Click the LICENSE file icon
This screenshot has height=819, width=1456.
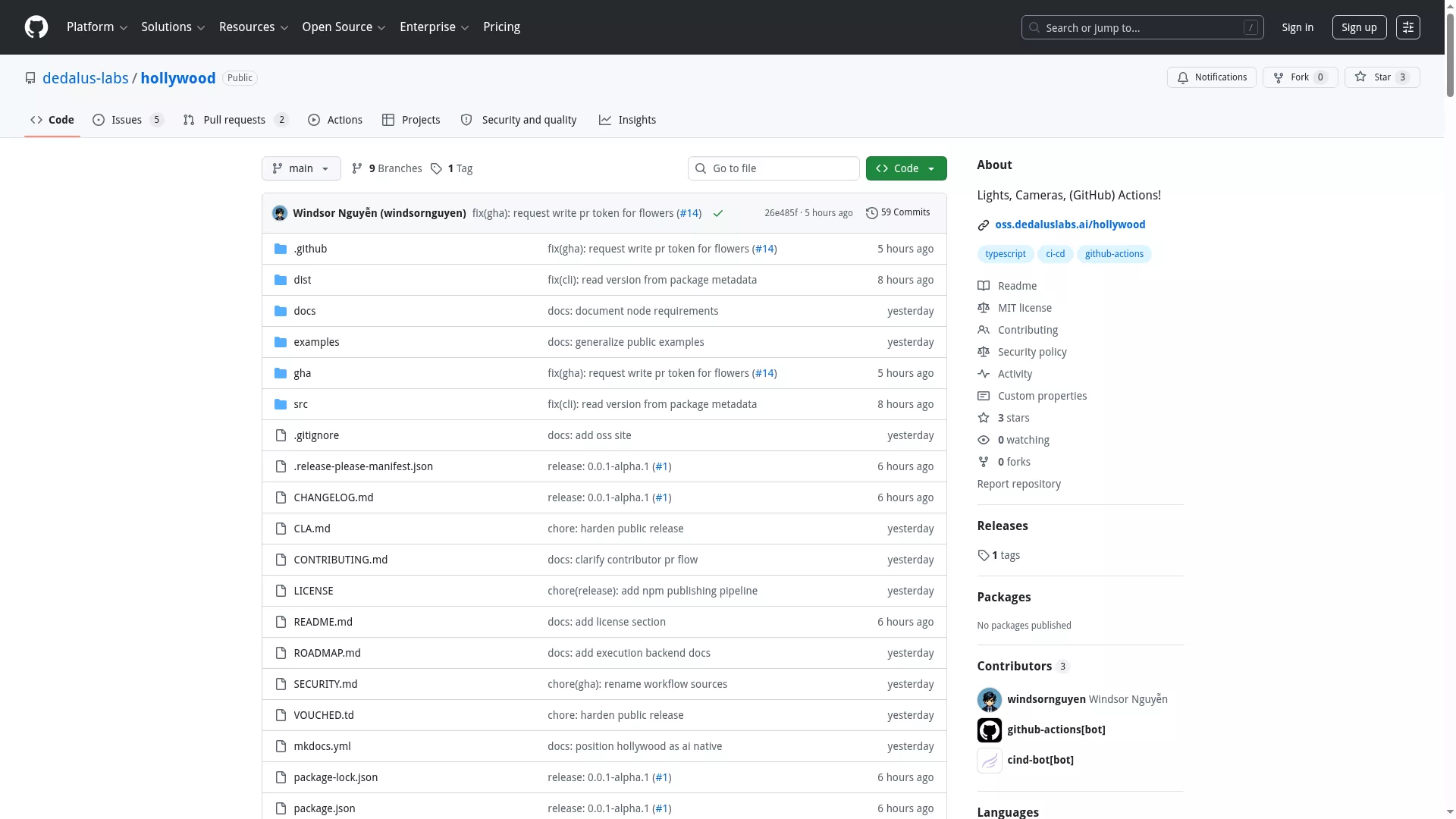tap(281, 591)
